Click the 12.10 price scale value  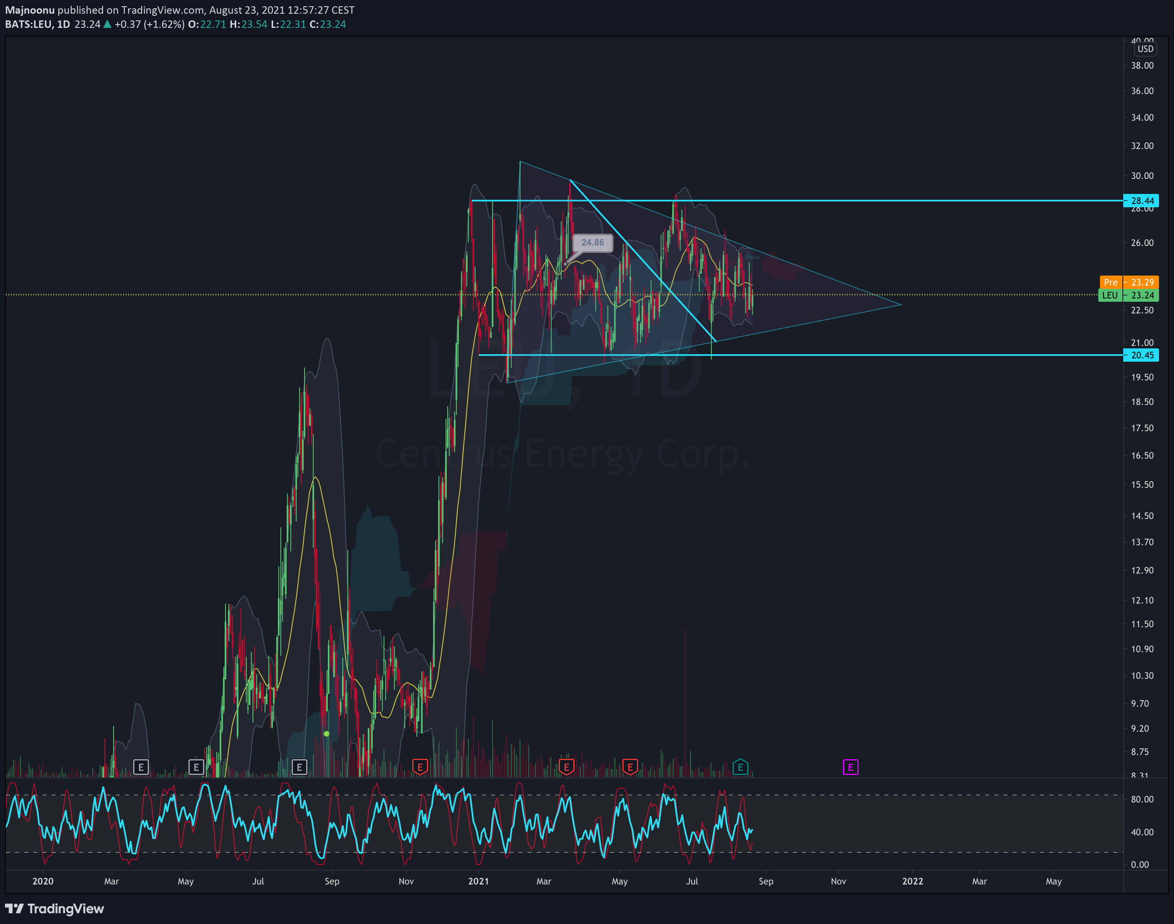1142,600
